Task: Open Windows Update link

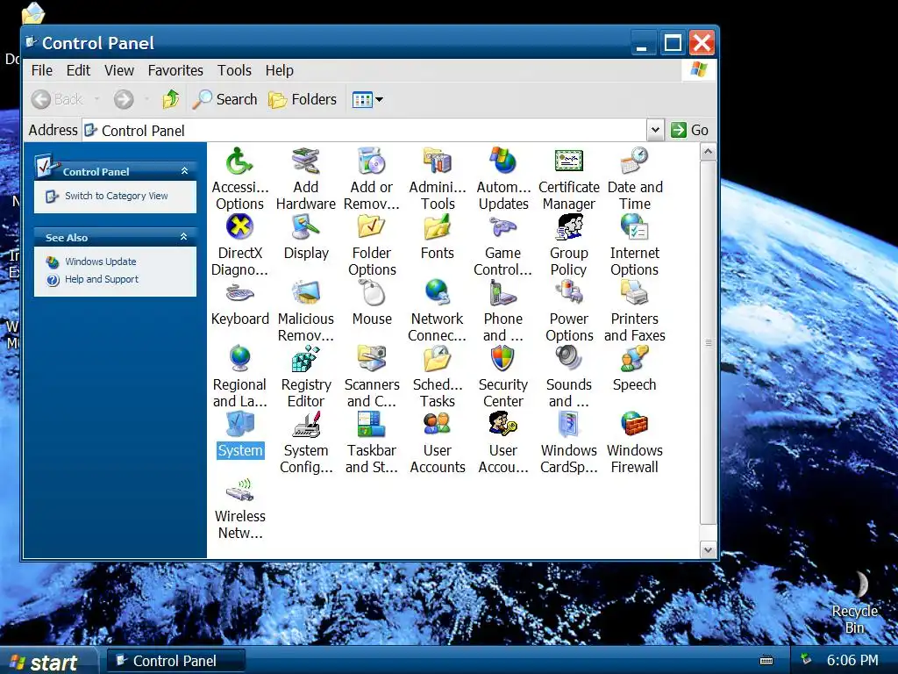Action: [x=101, y=262]
